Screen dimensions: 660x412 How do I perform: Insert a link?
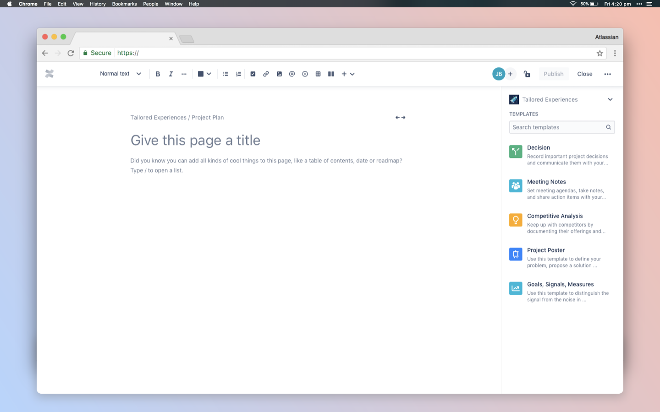pos(266,74)
